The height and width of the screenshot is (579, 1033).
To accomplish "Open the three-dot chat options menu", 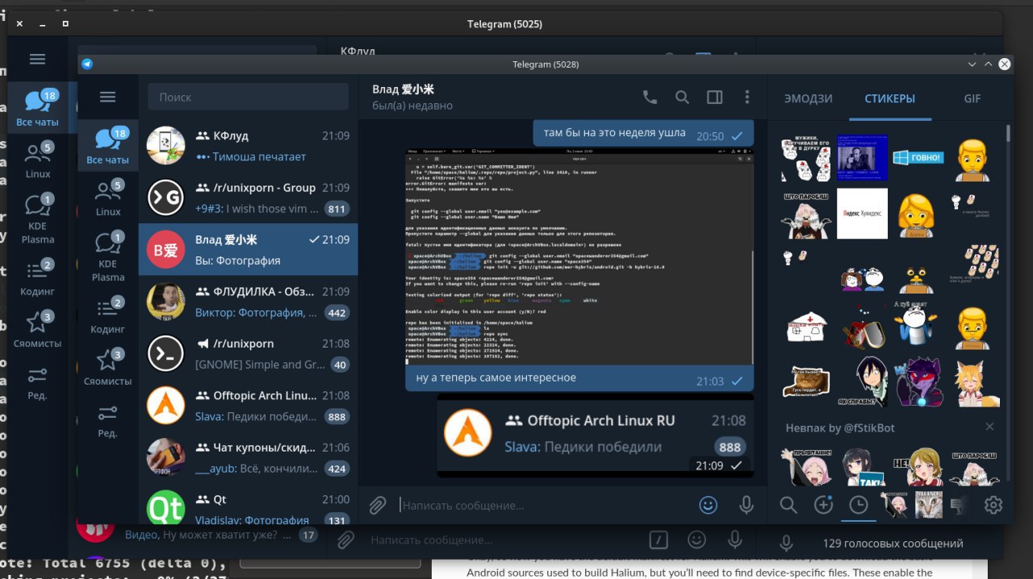I will tap(747, 97).
